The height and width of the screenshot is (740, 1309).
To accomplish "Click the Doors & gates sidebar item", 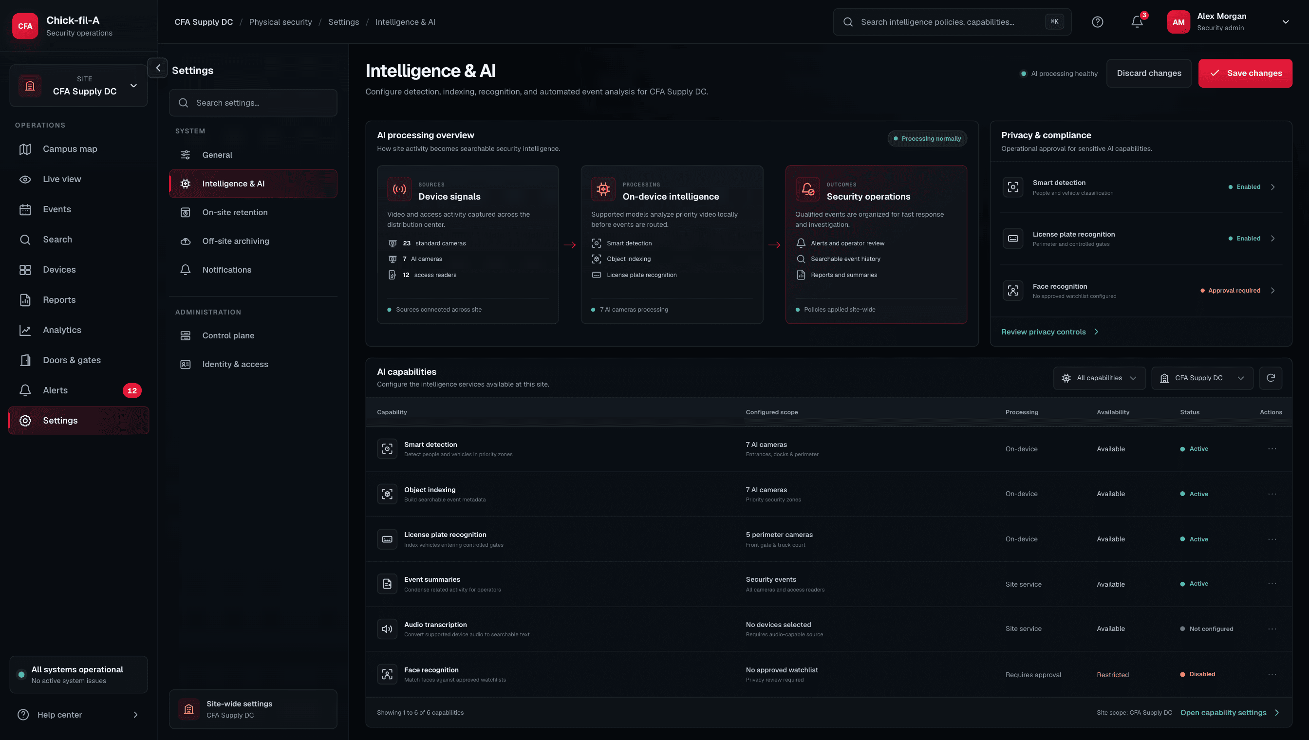I will [x=79, y=360].
